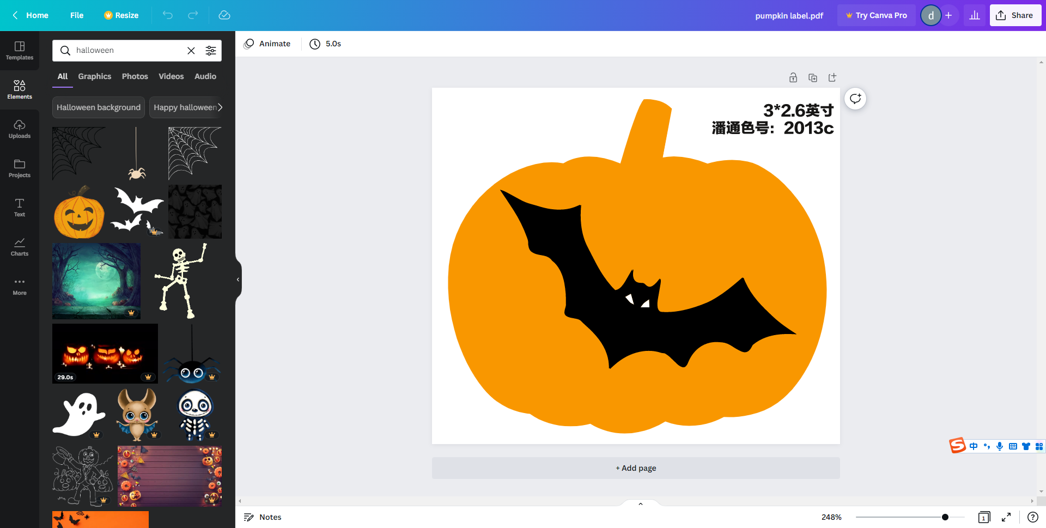Select the Halloween background chip
Viewport: 1046px width, 528px height.
99,107
